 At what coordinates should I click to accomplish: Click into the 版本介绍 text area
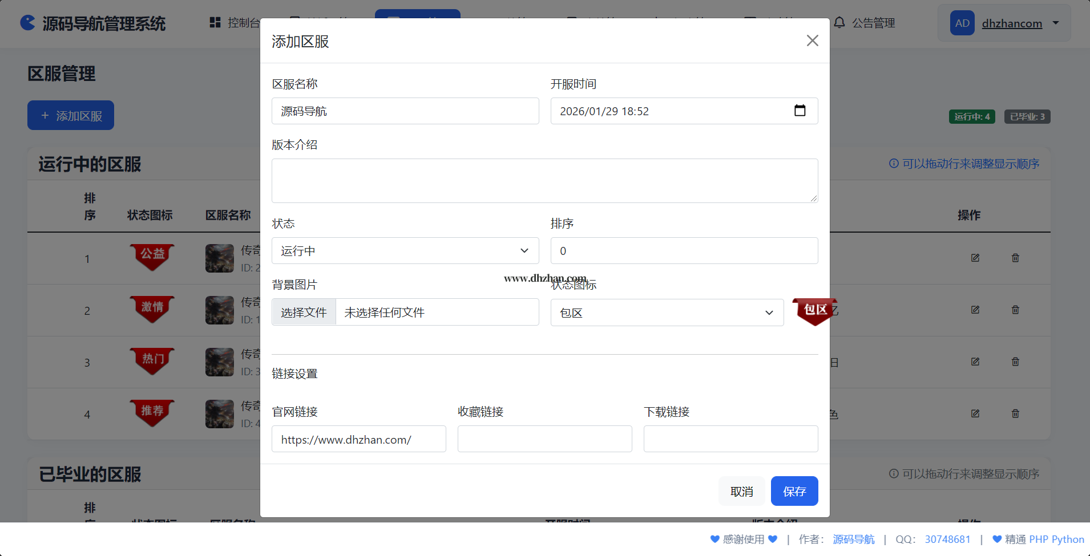point(544,181)
